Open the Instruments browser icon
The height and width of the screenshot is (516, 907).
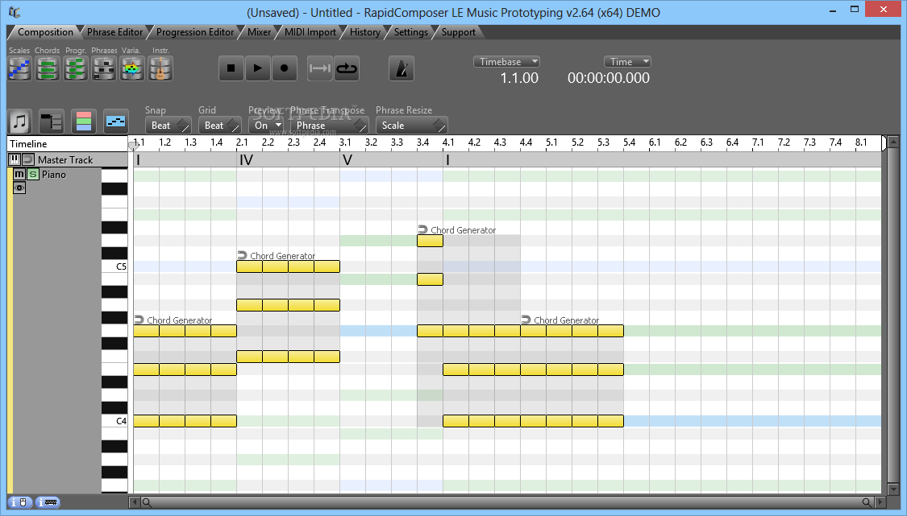(160, 68)
